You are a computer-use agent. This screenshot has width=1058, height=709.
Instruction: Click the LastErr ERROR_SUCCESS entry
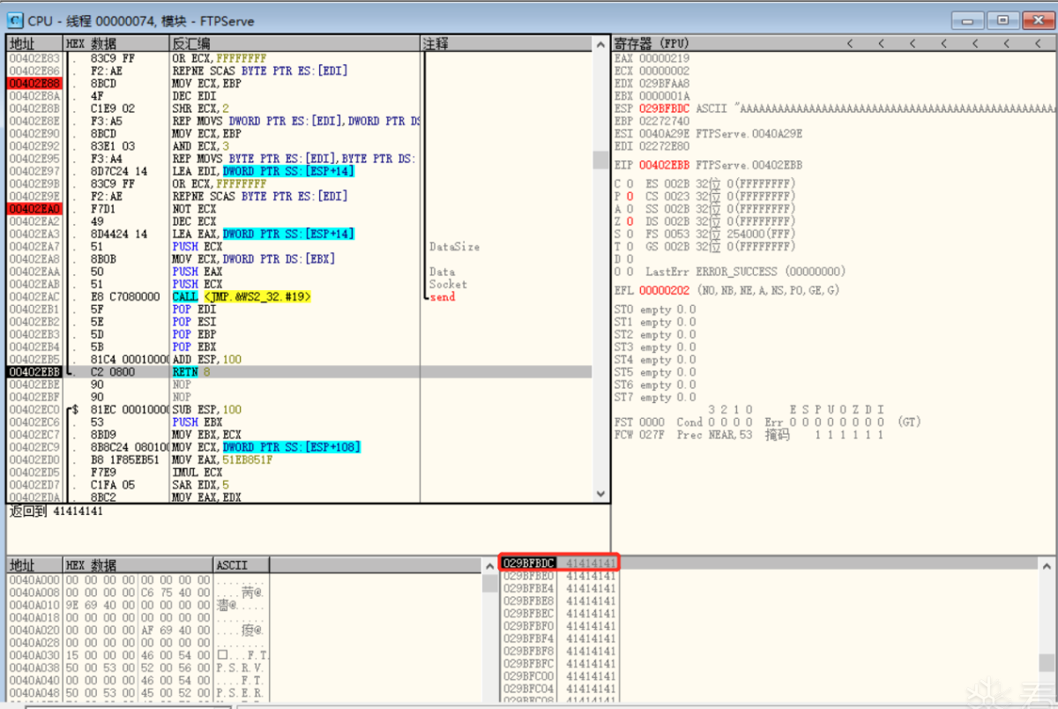point(745,272)
